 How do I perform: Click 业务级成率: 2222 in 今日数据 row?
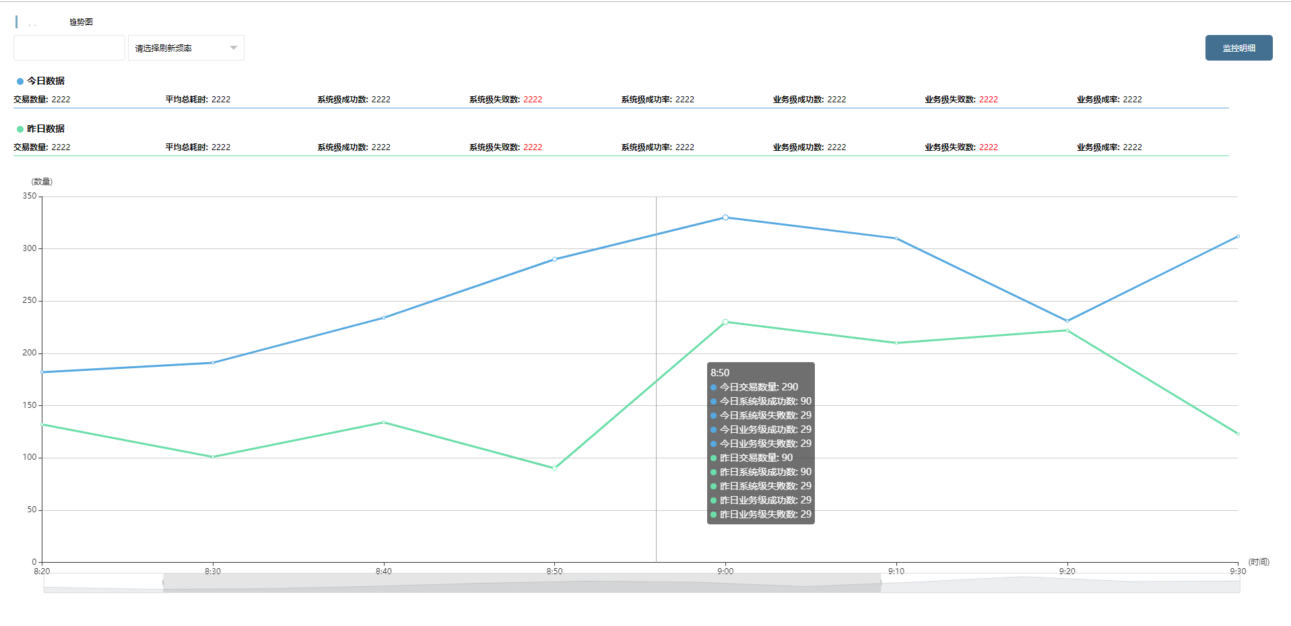(x=1109, y=100)
